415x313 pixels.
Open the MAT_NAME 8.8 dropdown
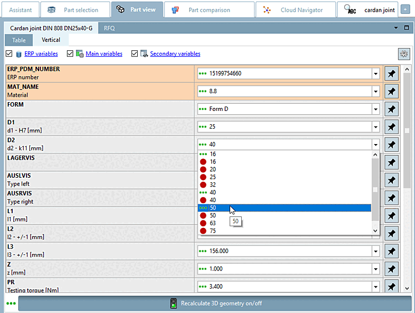coord(376,92)
